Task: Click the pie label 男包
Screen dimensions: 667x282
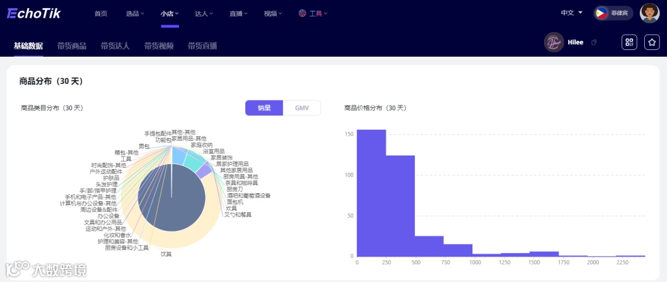Action: pos(144,146)
